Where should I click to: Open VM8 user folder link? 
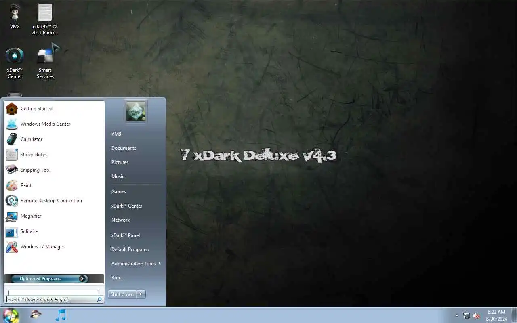tap(116, 134)
